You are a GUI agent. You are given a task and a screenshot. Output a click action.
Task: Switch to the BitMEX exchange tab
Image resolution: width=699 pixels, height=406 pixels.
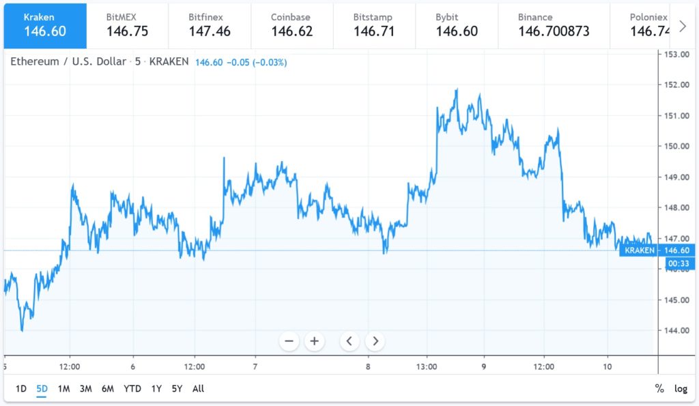click(127, 25)
